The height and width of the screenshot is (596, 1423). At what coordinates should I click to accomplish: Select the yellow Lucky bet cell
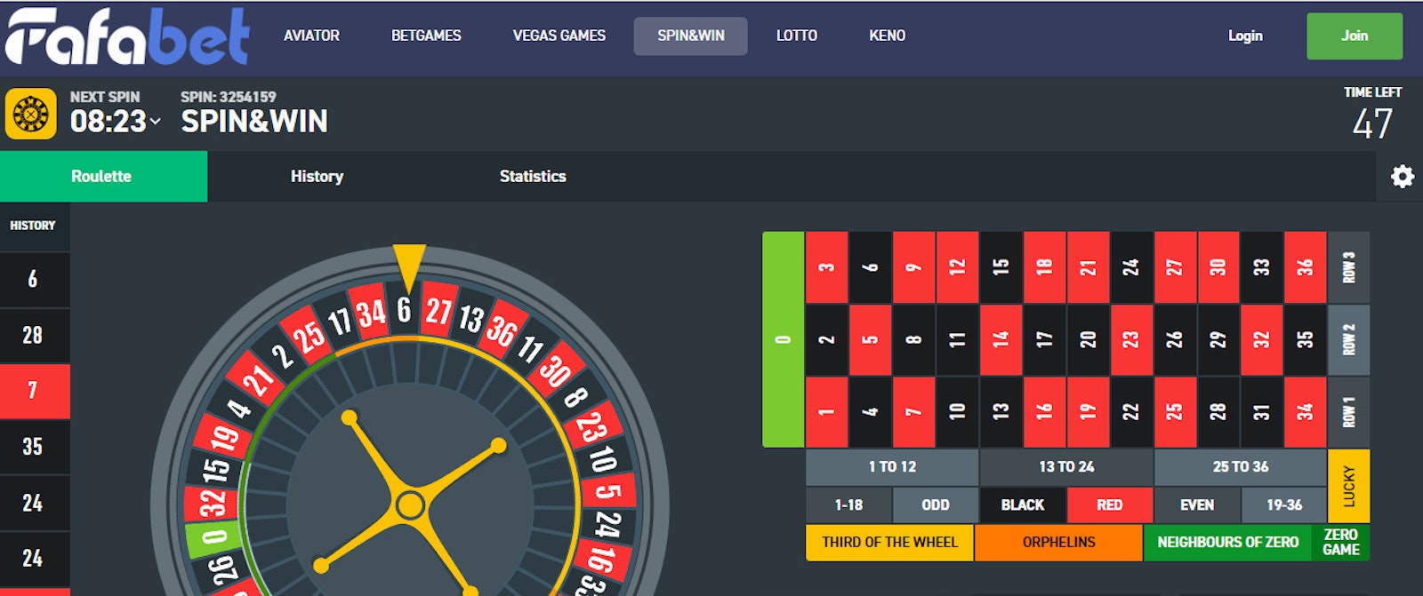[x=1348, y=486]
